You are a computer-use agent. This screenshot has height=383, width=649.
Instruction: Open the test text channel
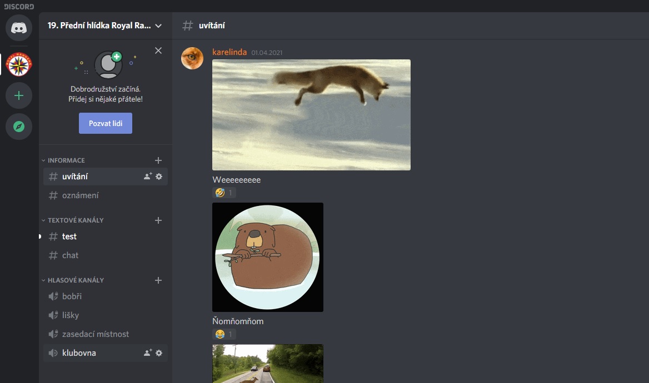tap(69, 236)
